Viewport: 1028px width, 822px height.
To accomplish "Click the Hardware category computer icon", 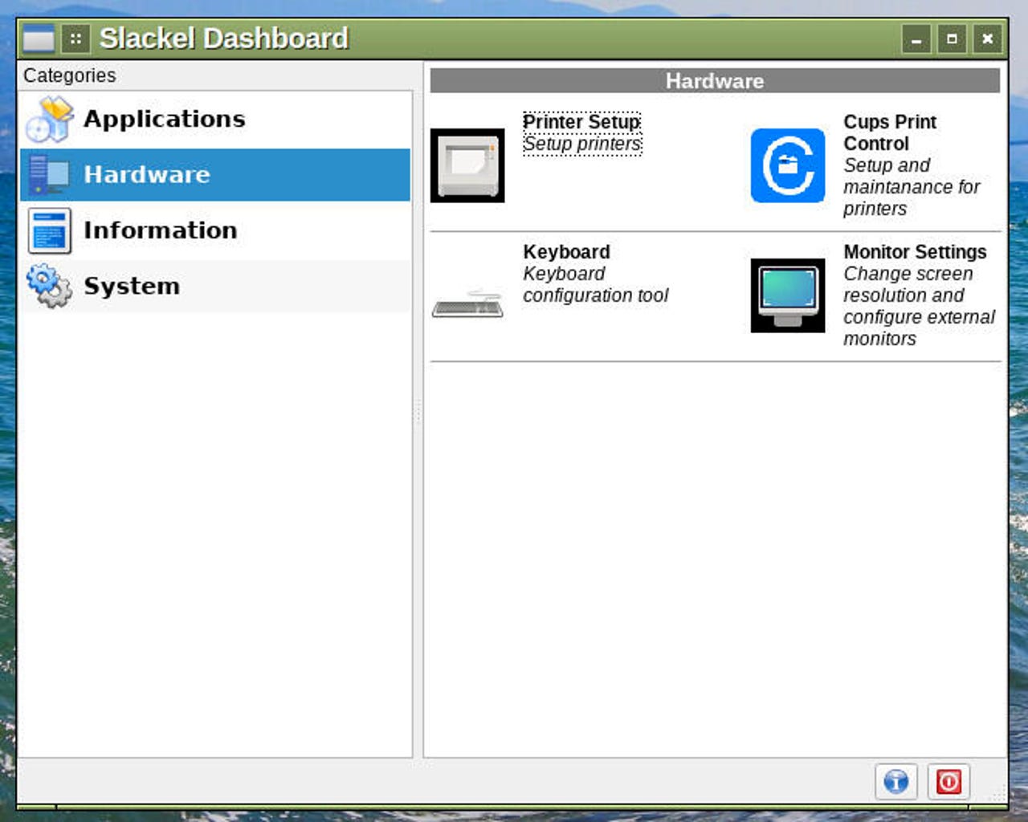I will pos(49,175).
